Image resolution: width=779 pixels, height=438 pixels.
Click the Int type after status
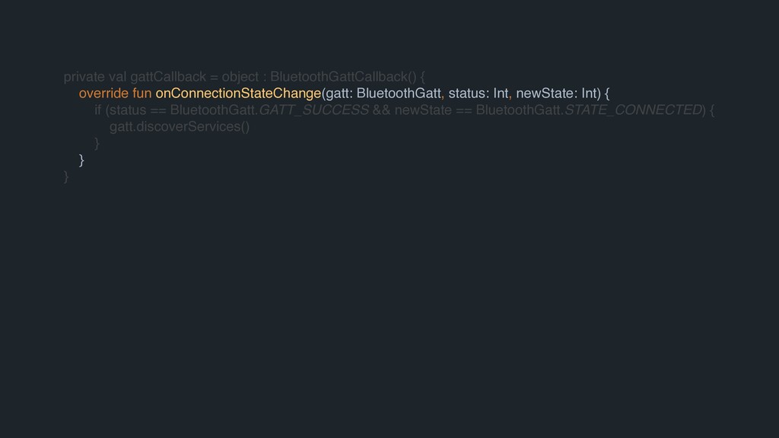click(501, 94)
